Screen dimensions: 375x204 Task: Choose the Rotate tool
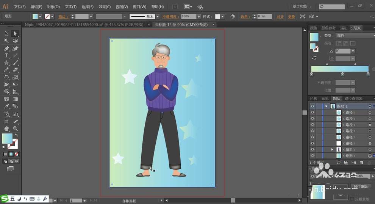point(6,77)
